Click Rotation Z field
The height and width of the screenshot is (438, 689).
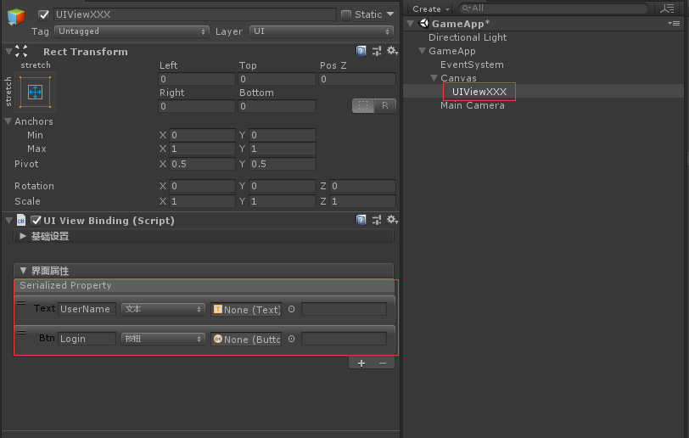click(x=362, y=186)
